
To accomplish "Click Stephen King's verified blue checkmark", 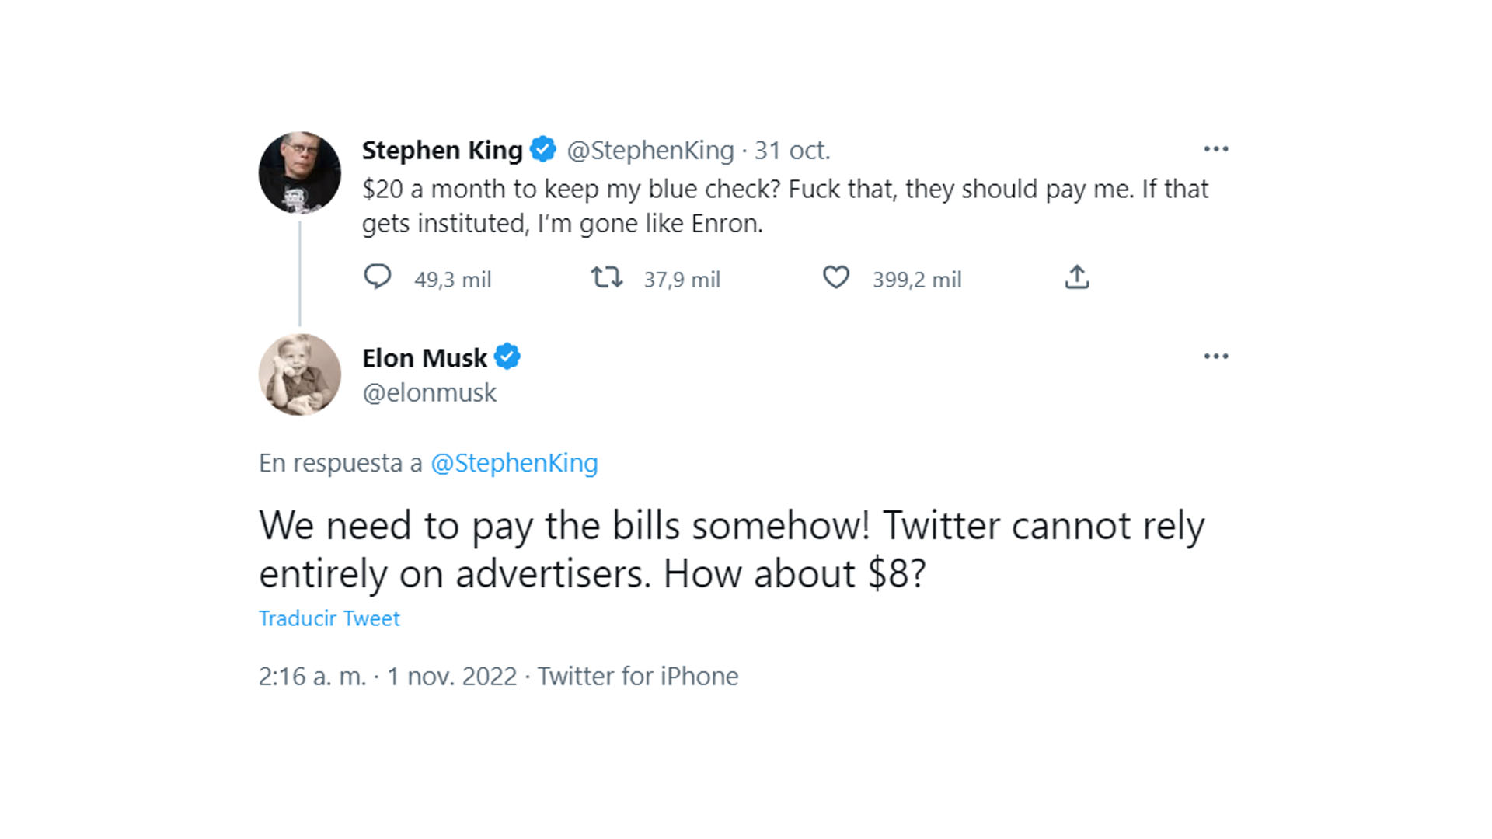I will coord(543,149).
